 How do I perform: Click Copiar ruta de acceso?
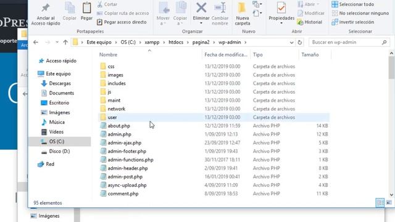tap(123, 13)
